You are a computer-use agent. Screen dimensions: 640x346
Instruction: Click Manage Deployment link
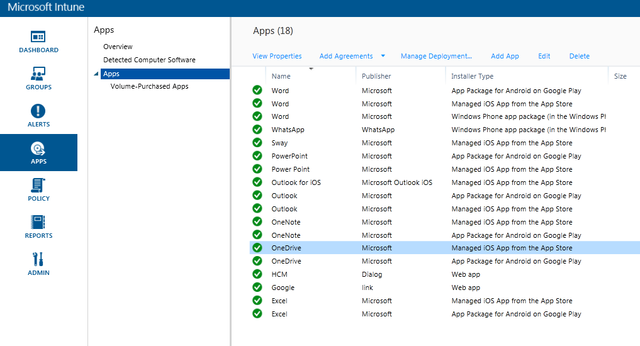click(436, 56)
